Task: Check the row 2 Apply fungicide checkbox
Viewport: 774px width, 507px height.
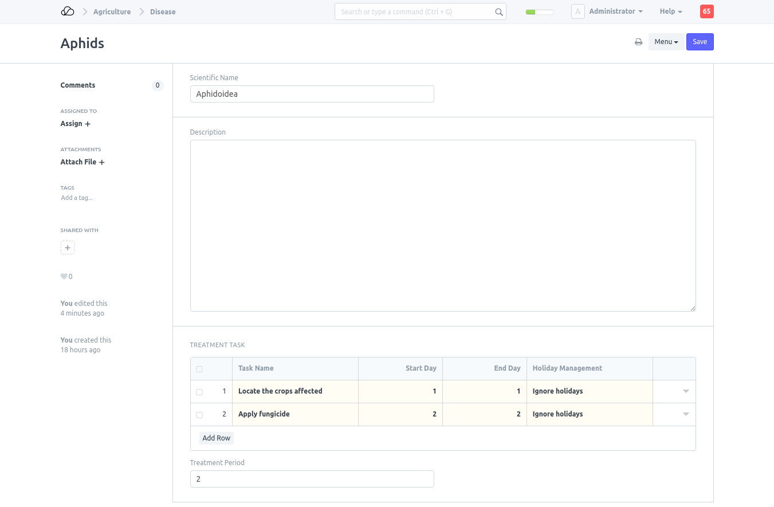Action: coord(199,415)
